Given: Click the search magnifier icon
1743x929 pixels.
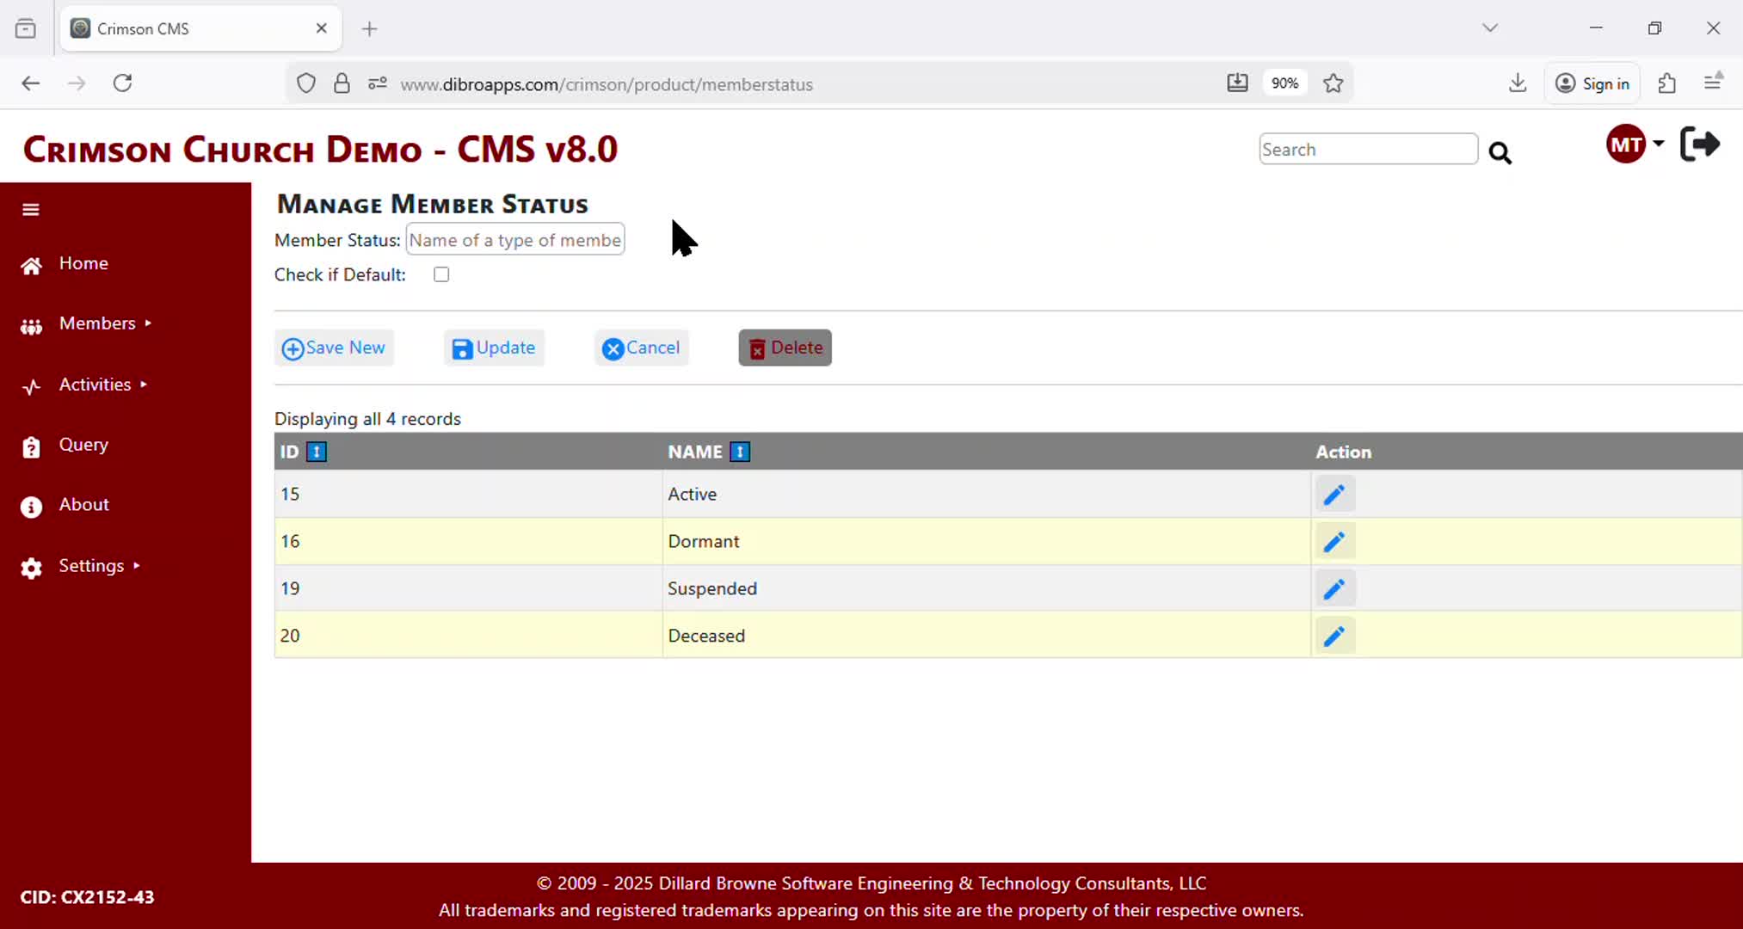Looking at the screenshot, I should 1500,153.
